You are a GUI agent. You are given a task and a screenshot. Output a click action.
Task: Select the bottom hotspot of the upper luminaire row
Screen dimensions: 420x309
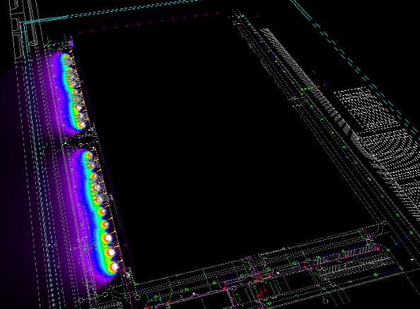[82, 125]
